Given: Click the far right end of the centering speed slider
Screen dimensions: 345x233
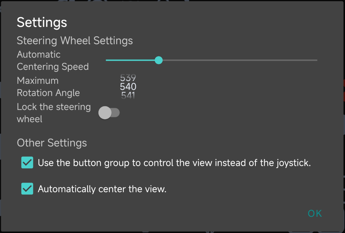Looking at the screenshot, I should point(316,60).
